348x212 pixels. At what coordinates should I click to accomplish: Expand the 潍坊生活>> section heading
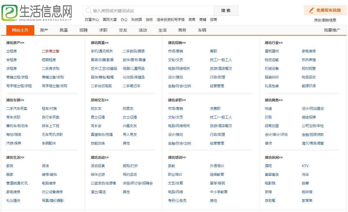tap(15, 157)
